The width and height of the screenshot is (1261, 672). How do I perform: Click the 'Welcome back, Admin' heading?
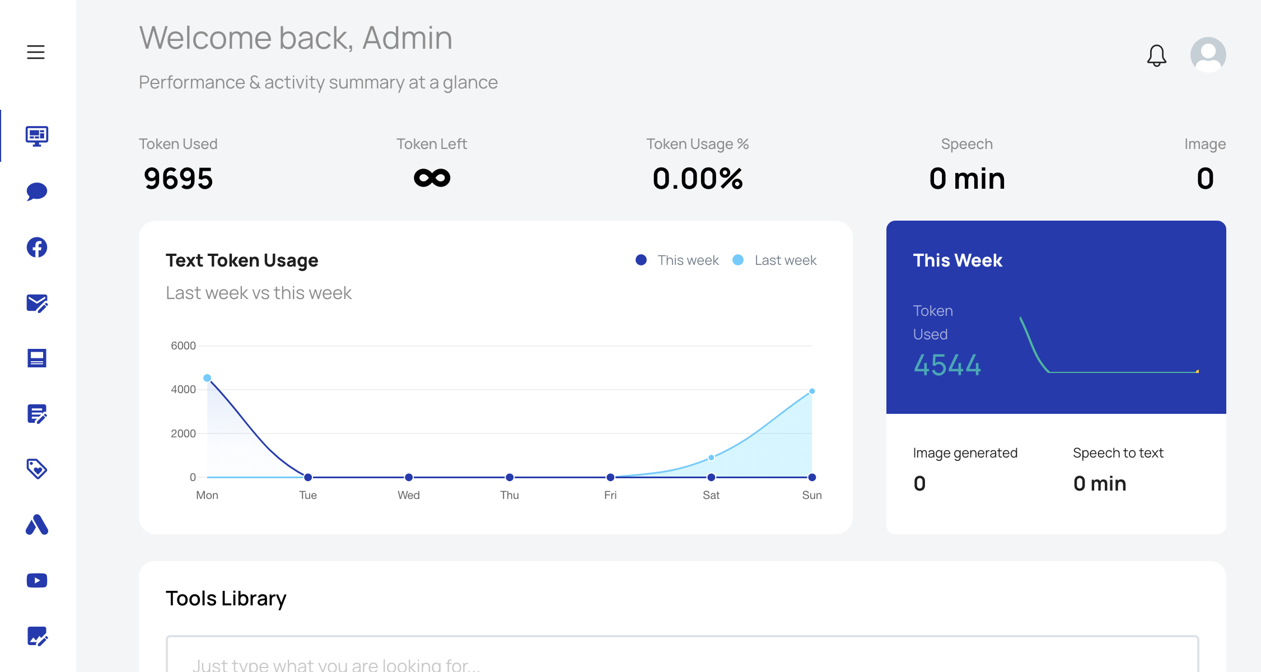point(296,38)
